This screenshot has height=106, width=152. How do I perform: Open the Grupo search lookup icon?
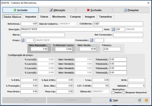point(23,40)
